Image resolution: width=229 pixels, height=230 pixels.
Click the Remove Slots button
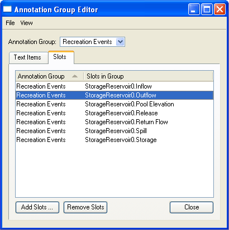pos(85,207)
